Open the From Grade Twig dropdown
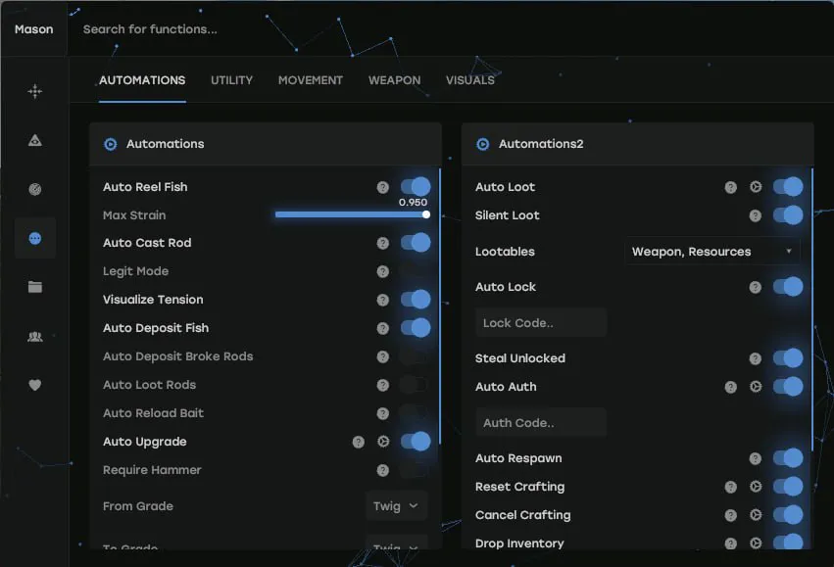 (x=396, y=506)
